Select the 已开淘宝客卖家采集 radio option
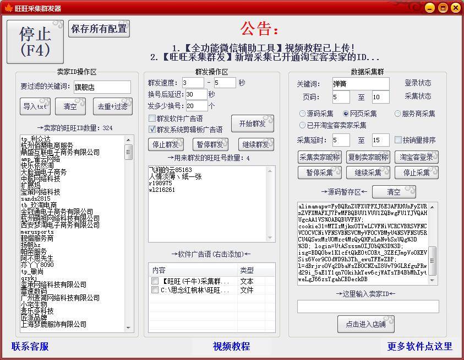 click(x=302, y=125)
